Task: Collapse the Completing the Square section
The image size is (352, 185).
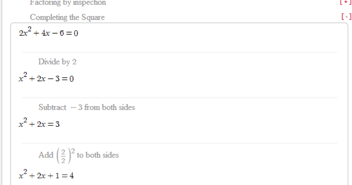Action: 346,17
